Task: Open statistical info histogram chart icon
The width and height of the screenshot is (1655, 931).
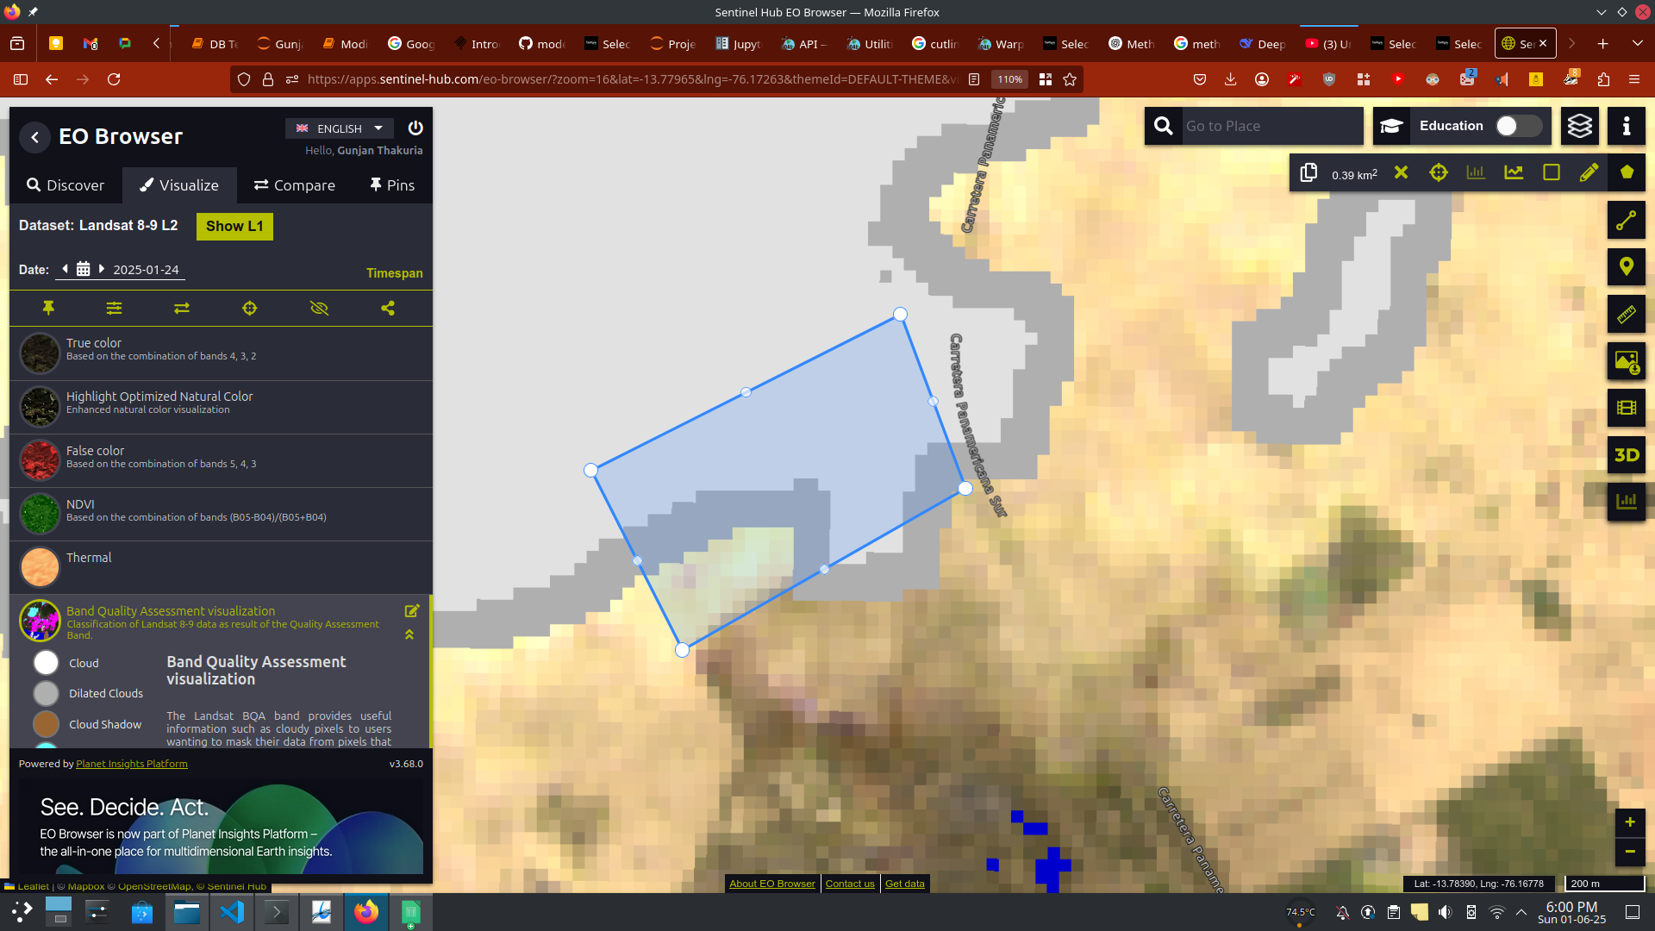Action: point(1476,172)
